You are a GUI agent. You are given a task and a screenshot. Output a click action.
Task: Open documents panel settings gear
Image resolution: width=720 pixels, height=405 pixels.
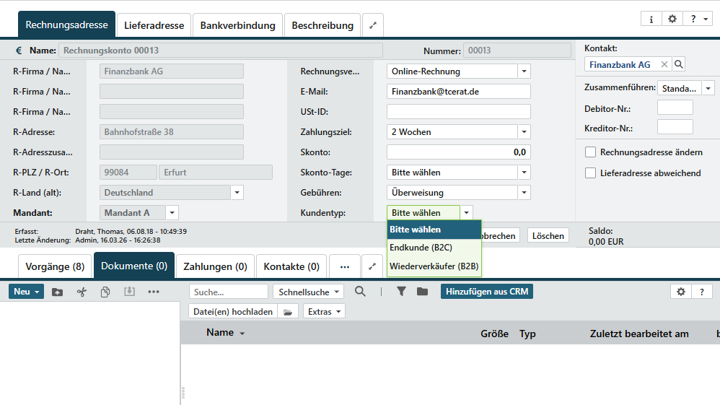(681, 292)
